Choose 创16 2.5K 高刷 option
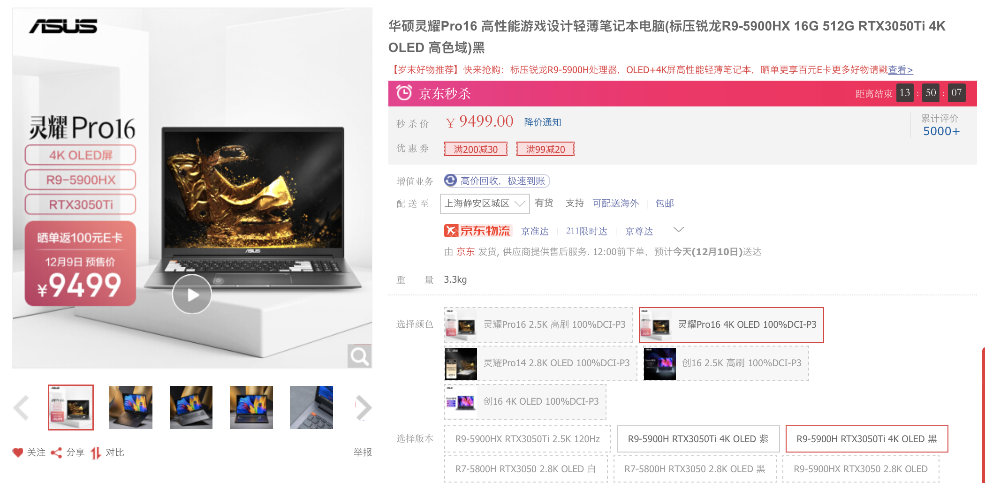985x483 pixels. 726,363
